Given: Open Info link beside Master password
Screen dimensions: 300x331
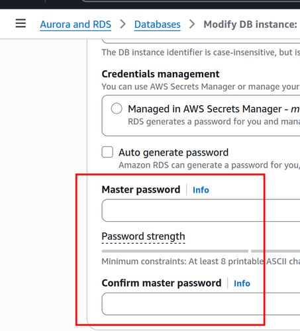Looking at the screenshot, I should [x=201, y=190].
